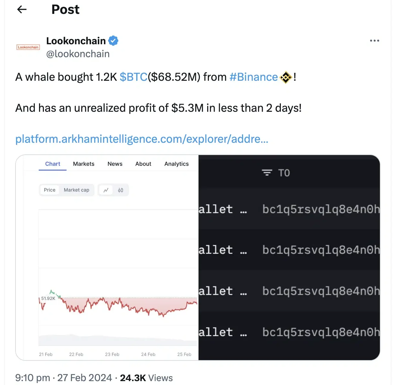Click the blue verified badge
This screenshot has width=397, height=385.
pos(113,41)
